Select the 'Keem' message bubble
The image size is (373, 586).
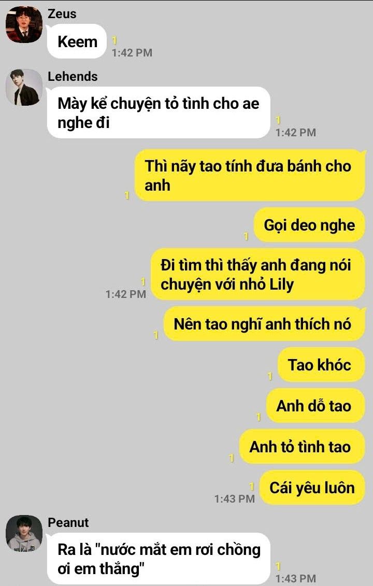click(x=77, y=41)
